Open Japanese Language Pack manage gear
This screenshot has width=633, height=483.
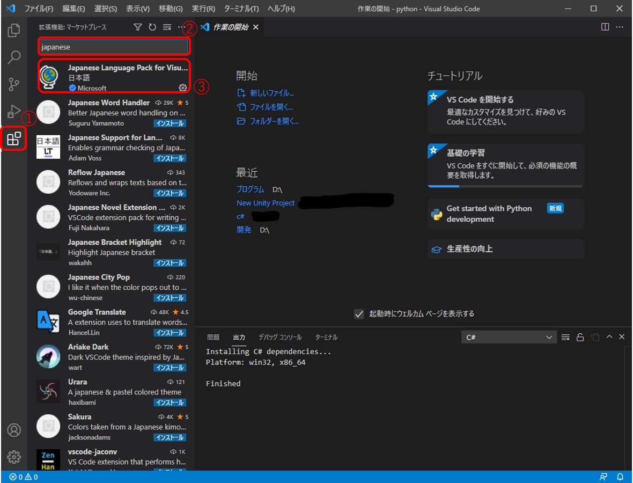coord(182,87)
